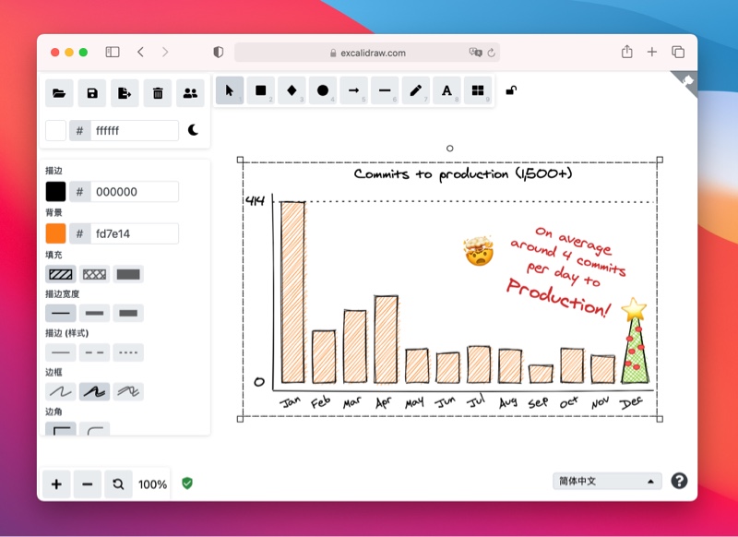Select the Line tool
Image resolution: width=738 pixels, height=537 pixels.
[x=385, y=90]
